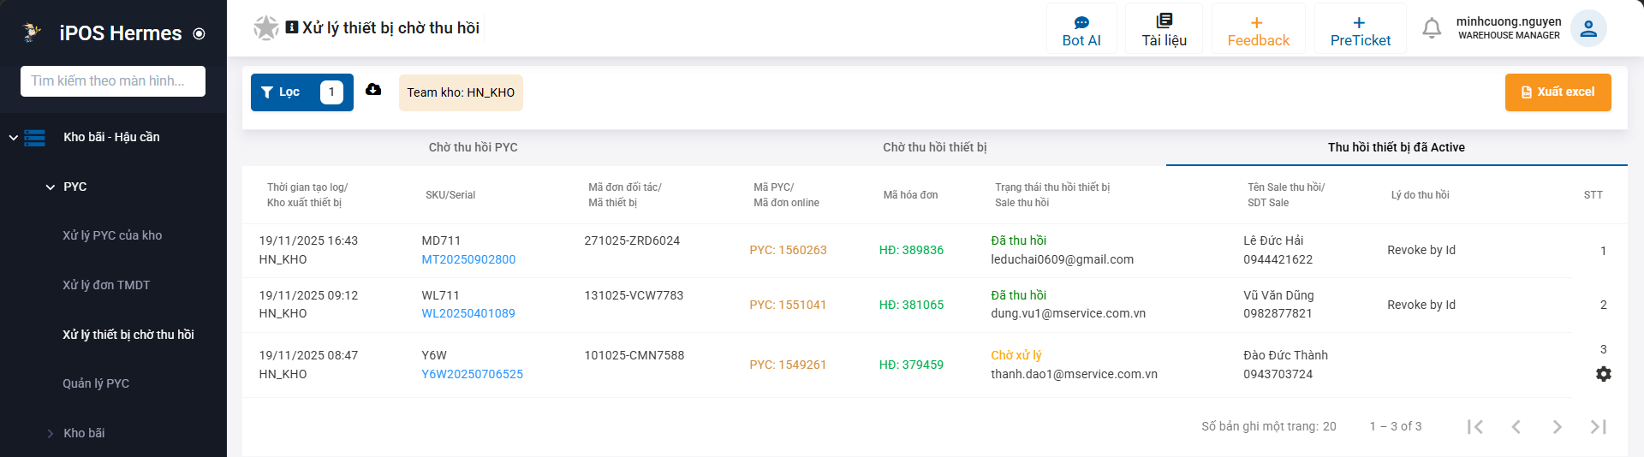Click Revoke by Id in row 2

1421,305
